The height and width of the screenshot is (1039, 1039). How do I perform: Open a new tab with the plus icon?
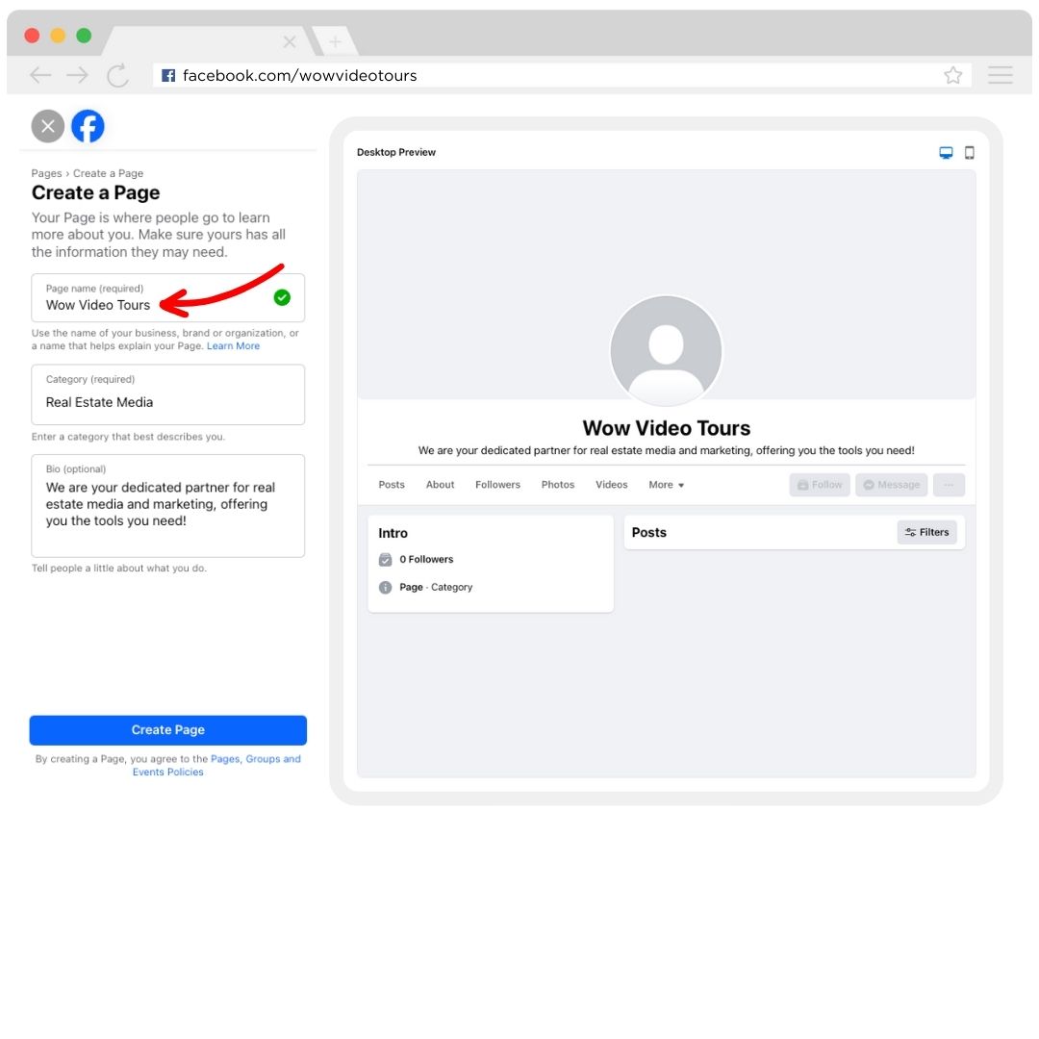pos(336,42)
